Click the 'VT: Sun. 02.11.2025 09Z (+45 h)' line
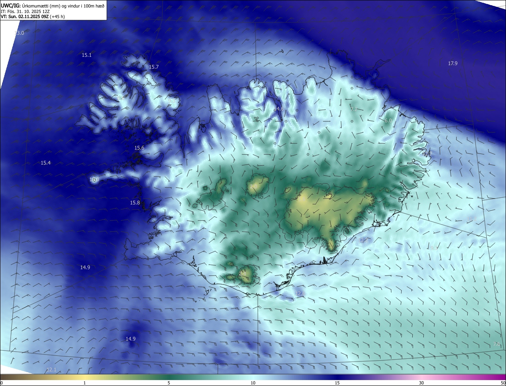 [x=33, y=17]
